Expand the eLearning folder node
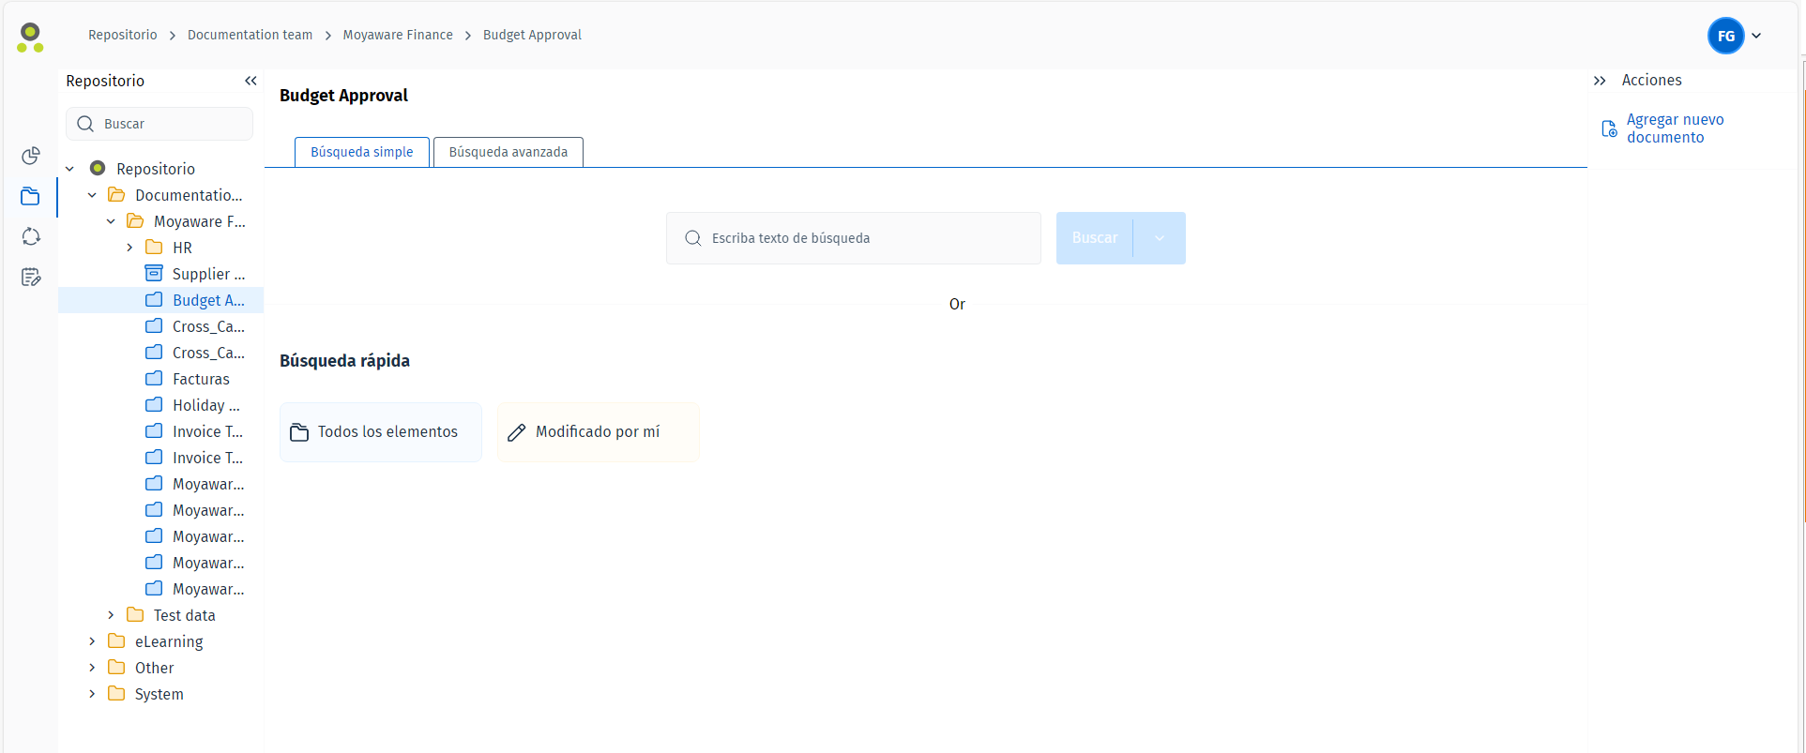Image resolution: width=1806 pixels, height=753 pixels. [x=92, y=641]
